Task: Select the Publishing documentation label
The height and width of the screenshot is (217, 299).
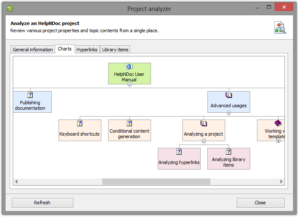Action: click(x=30, y=105)
